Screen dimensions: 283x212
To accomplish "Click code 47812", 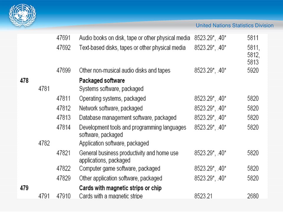I will 63,108.
